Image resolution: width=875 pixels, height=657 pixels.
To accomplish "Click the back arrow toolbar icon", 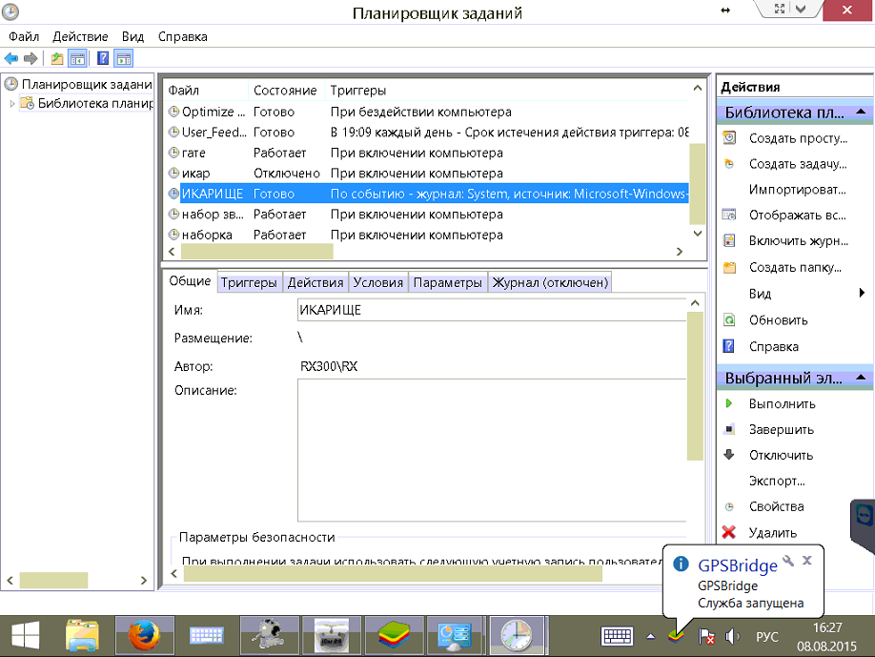I will point(11,58).
